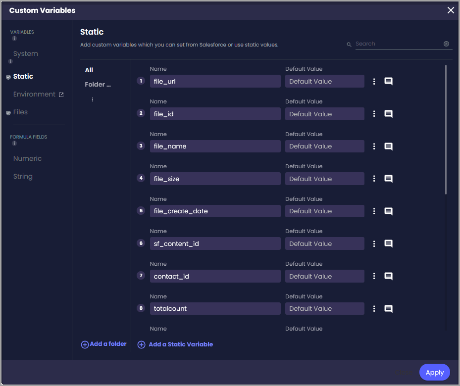This screenshot has width=460, height=386.
Task: Set the Default Value for file_url
Action: click(324, 81)
